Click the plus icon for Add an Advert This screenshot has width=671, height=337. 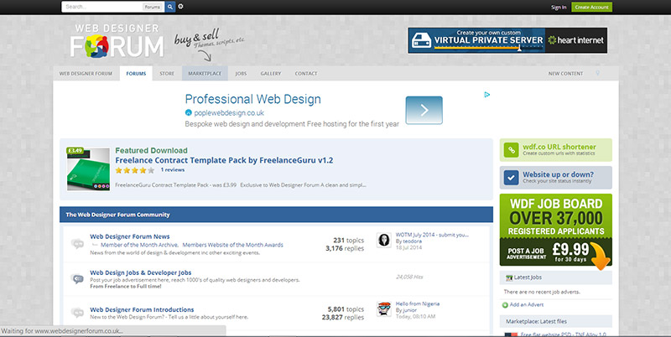pyautogui.click(x=506, y=303)
